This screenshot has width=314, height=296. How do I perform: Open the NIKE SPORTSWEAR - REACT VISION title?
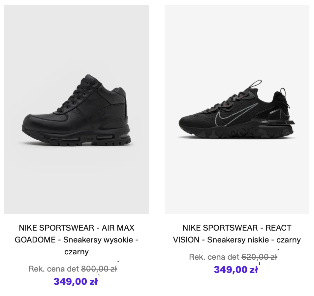[237, 228]
